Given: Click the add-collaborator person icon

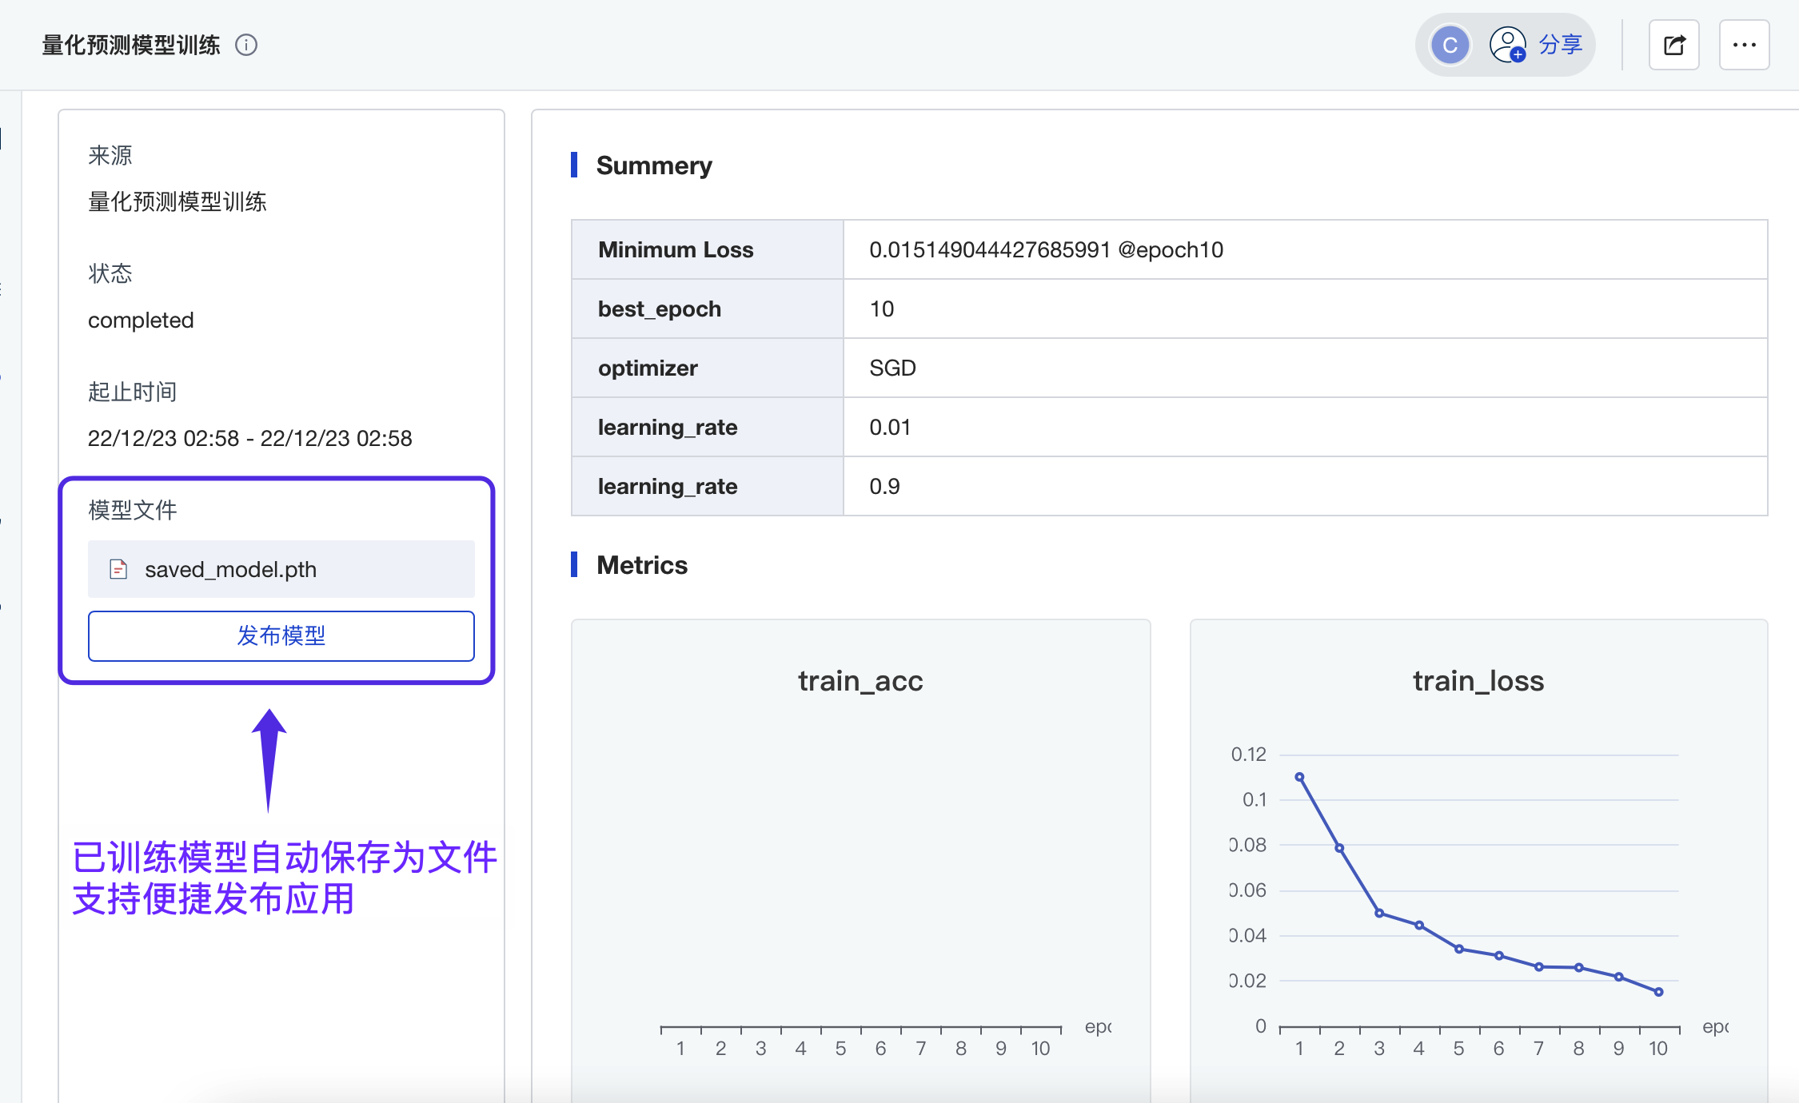Looking at the screenshot, I should pos(1508,45).
